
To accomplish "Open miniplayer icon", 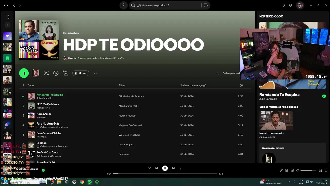I will coord(321,170).
